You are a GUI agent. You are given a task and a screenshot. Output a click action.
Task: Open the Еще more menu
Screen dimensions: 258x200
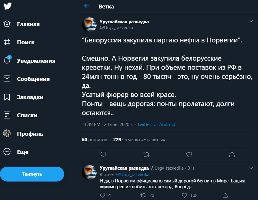point(22,152)
